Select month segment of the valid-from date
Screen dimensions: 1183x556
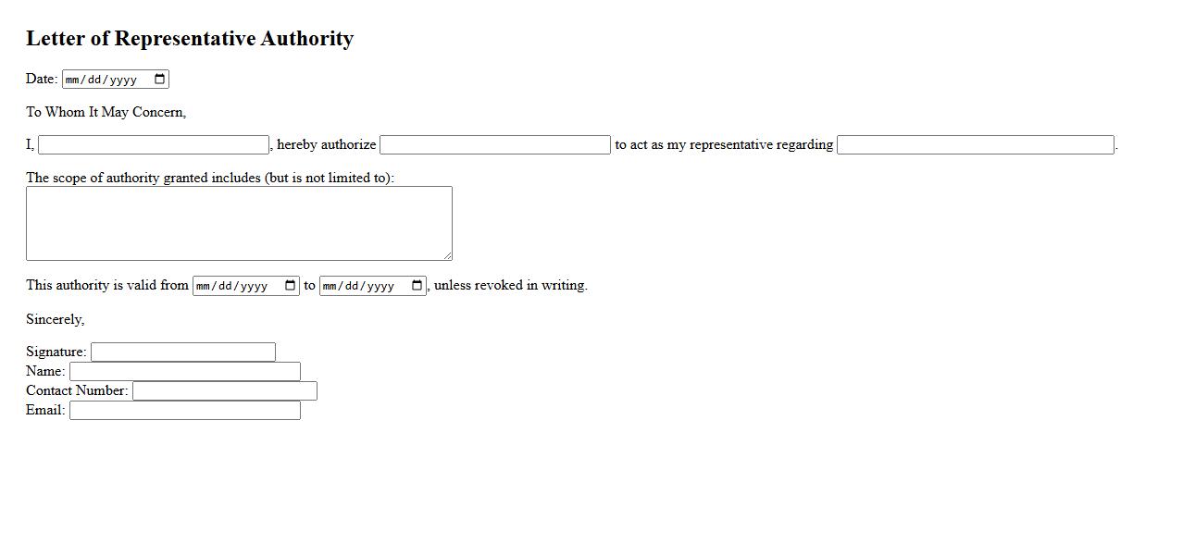tap(204, 286)
